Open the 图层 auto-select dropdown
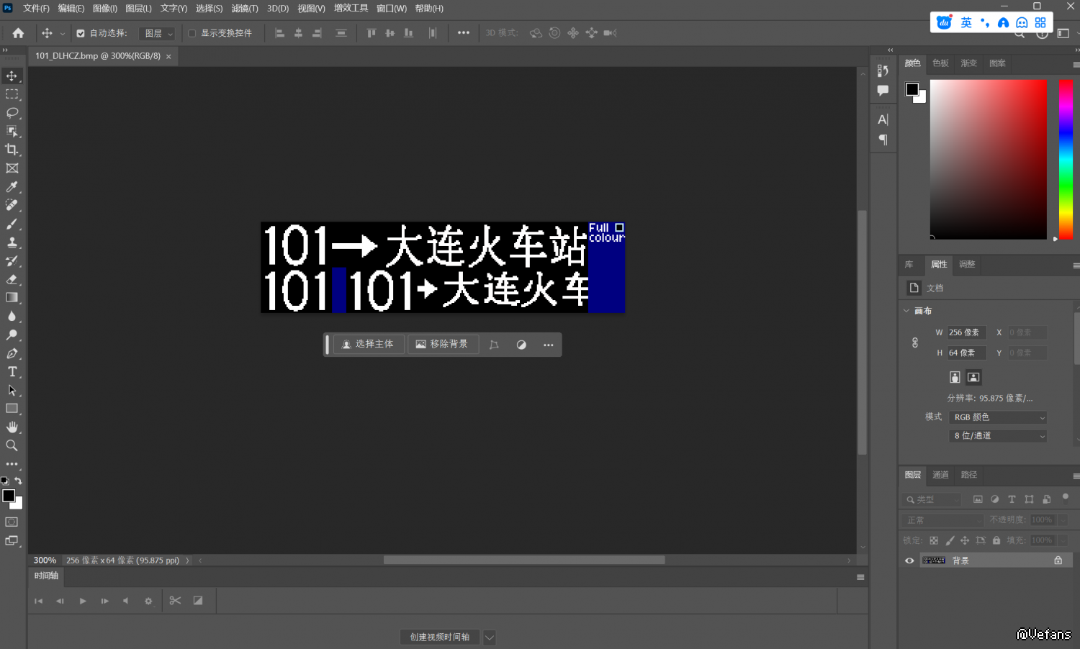The image size is (1080, 649). 158,33
